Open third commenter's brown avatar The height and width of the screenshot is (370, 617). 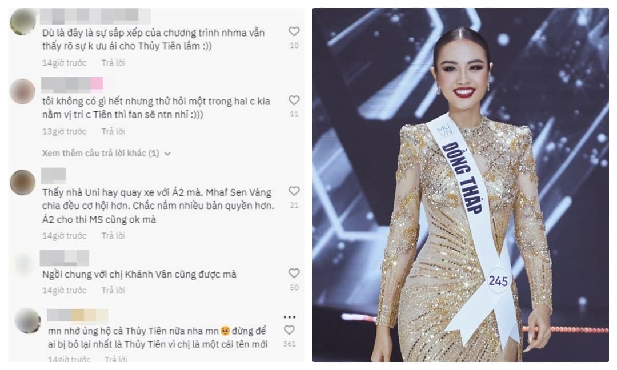click(23, 183)
